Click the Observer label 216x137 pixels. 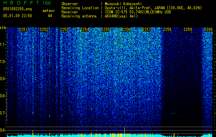[x=70, y=4]
